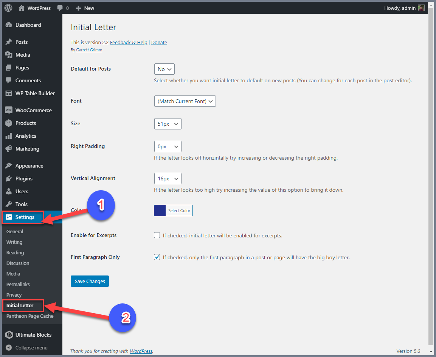
Task: Click the Comments speech bubble icon in sidebar
Action: click(x=9, y=80)
